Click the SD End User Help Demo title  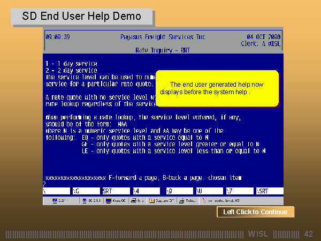pos(82,17)
